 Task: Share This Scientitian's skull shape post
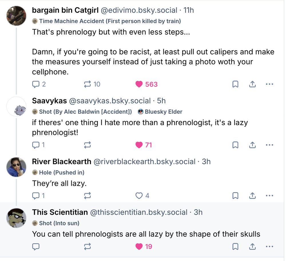252,246
